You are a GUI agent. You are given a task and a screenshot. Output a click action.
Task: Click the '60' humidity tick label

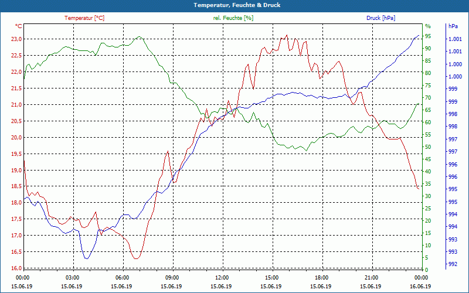coord(428,122)
